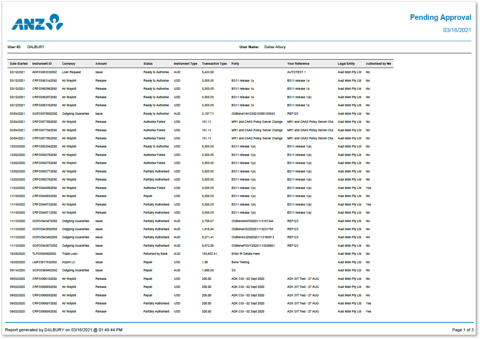The height and width of the screenshot is (339, 480).
Task: Click the 193,652.91 amount value
Action: [x=209, y=254]
